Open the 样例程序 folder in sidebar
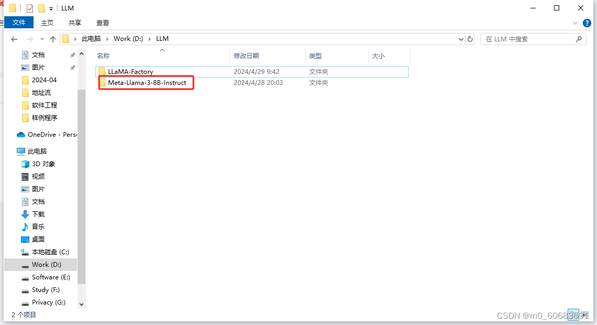The height and width of the screenshot is (325, 597). point(45,117)
